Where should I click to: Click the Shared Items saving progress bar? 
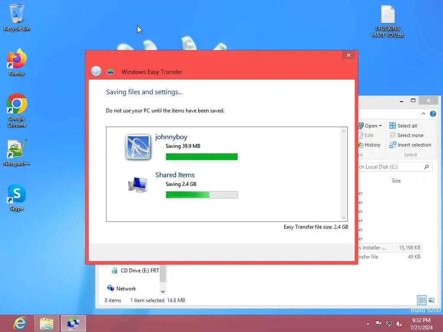(x=202, y=195)
